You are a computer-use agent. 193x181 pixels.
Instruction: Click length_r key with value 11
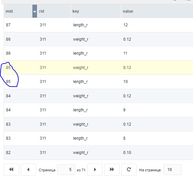click(80, 53)
